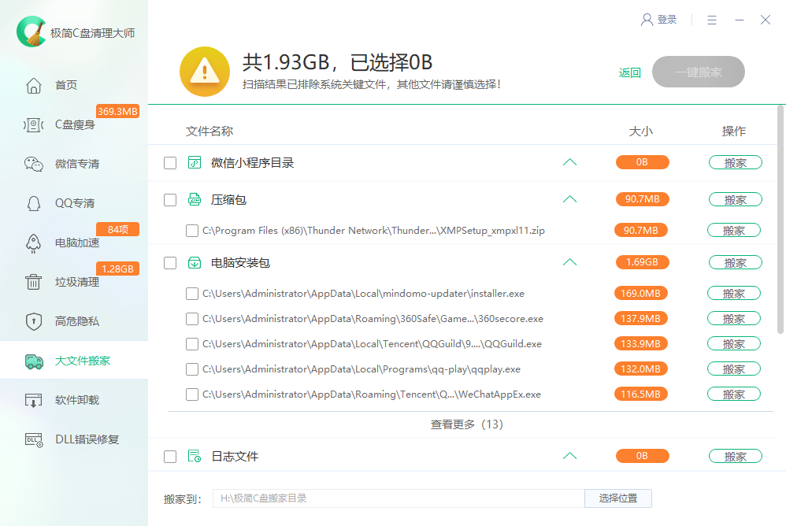Collapse the 微信小程序目录 section
786x526 pixels.
[569, 162]
